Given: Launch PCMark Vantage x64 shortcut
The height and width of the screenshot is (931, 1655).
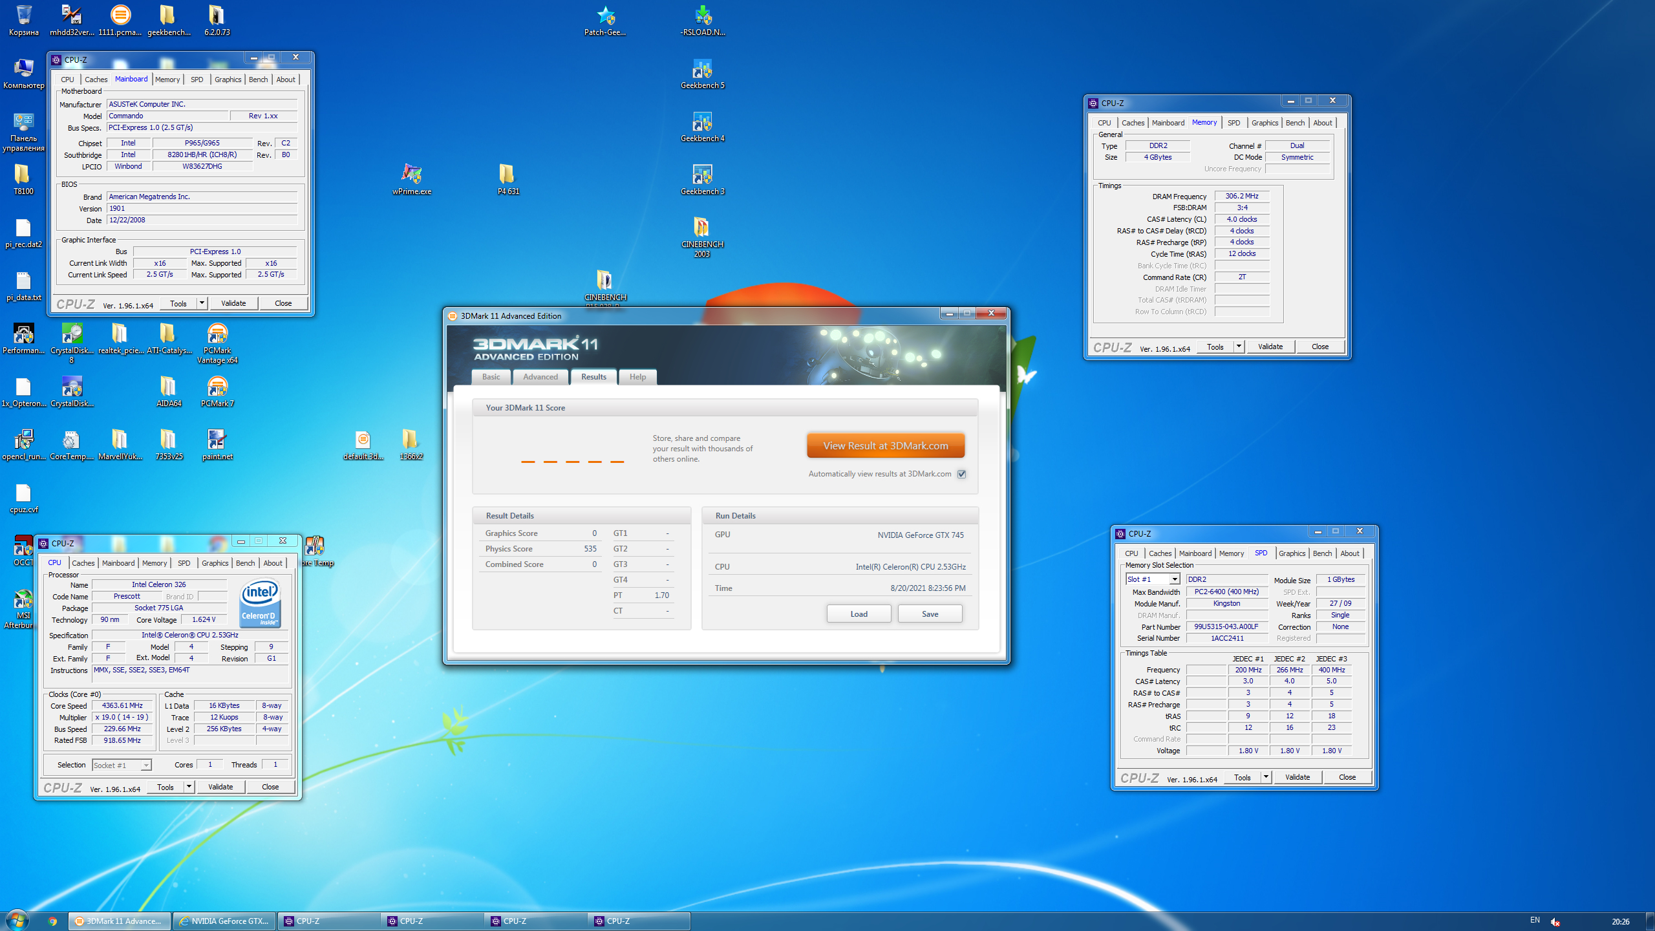Looking at the screenshot, I should [217, 343].
